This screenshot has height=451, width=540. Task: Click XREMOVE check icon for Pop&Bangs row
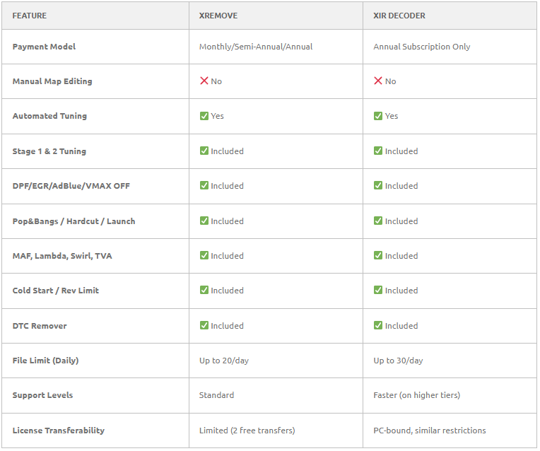[204, 221]
